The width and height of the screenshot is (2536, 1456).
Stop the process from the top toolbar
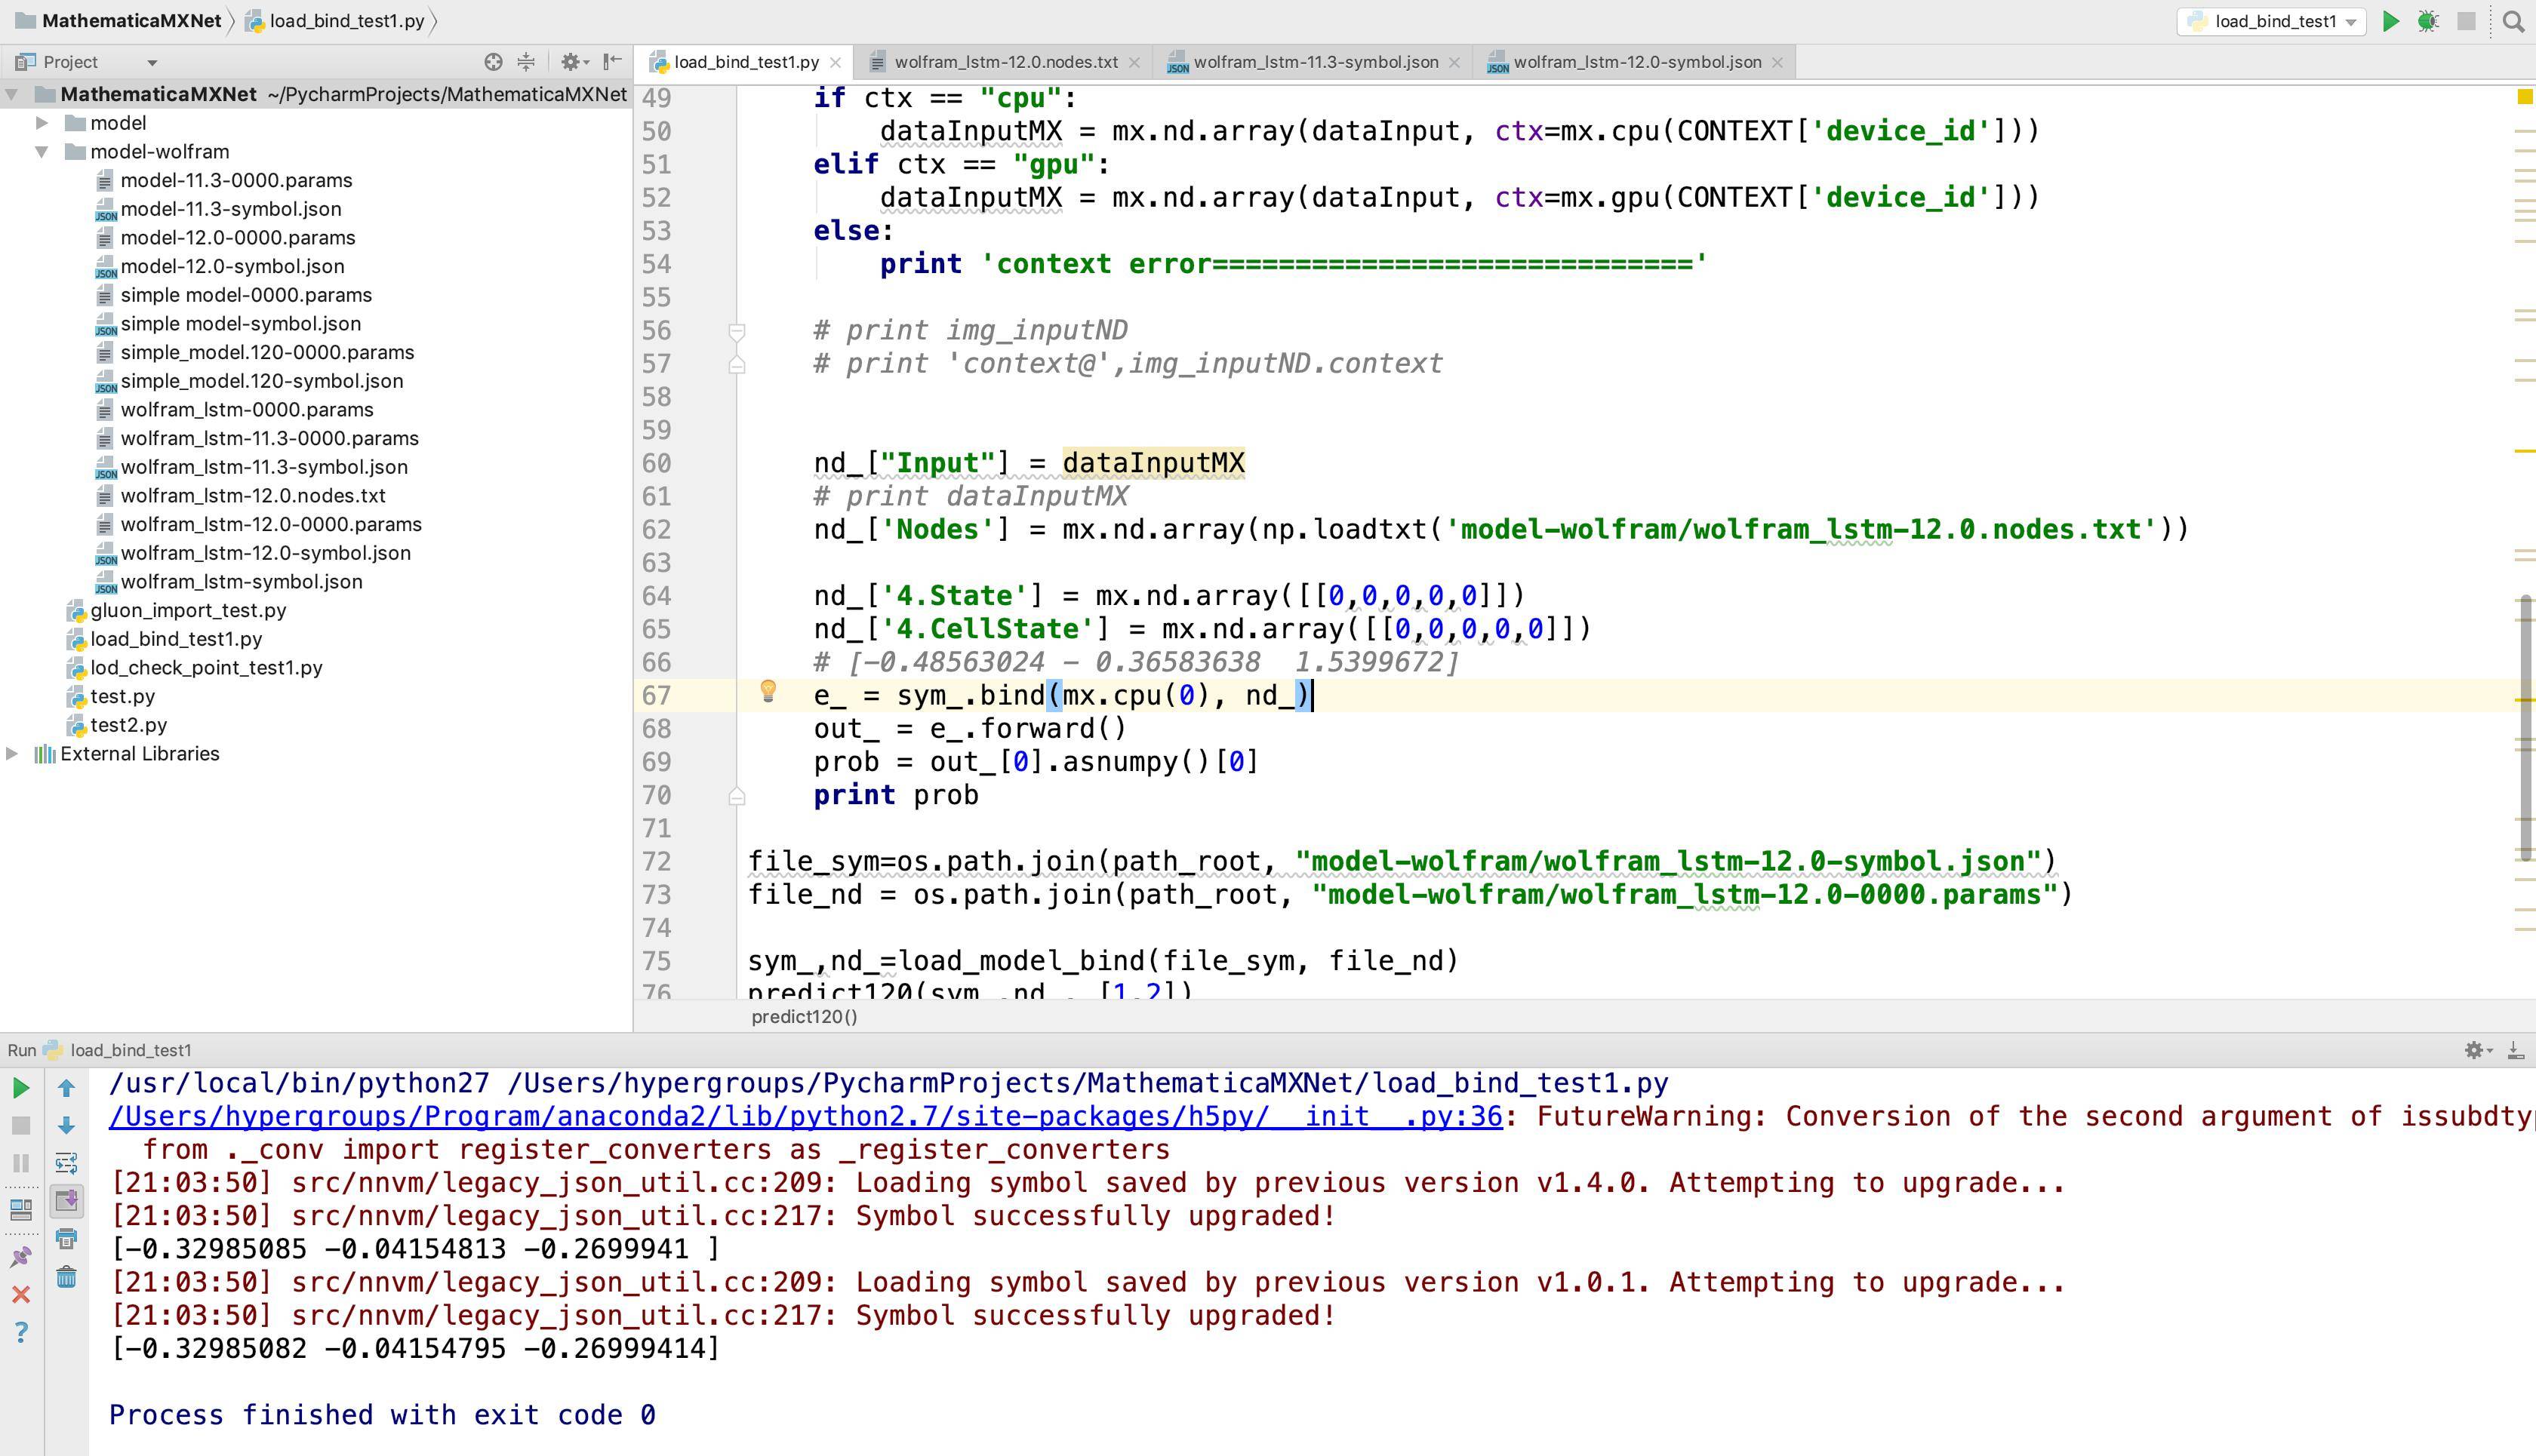click(x=2466, y=21)
